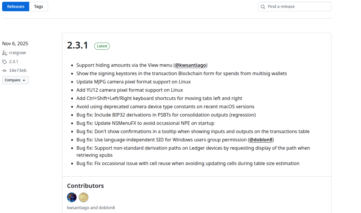
Task: Click the tag icon beside 2.3.1
Action: tap(4, 62)
